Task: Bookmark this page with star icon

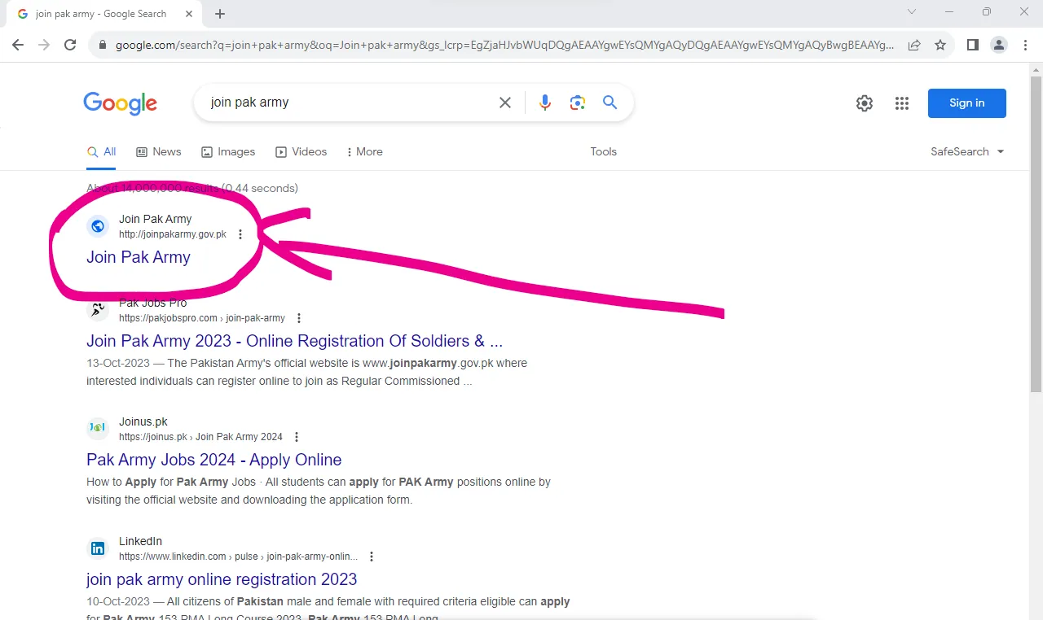Action: coord(940,45)
